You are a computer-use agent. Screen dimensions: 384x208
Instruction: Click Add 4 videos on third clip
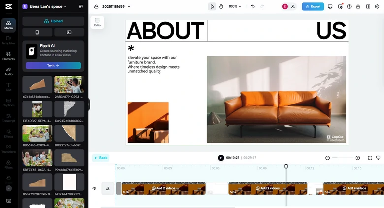tap(354, 188)
